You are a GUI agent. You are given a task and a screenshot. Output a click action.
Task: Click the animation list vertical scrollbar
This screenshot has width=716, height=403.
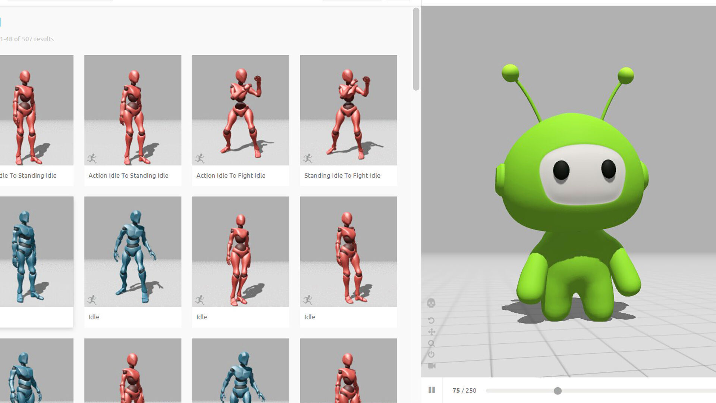tap(416, 49)
